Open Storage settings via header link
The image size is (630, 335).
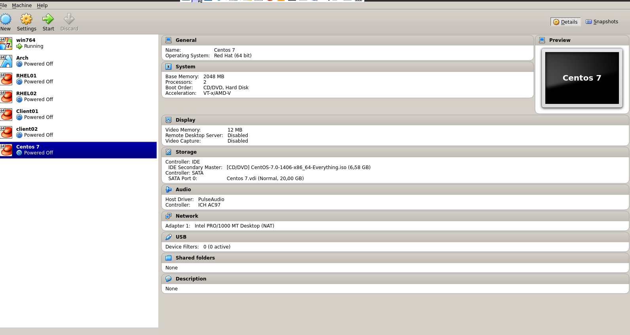click(x=186, y=152)
